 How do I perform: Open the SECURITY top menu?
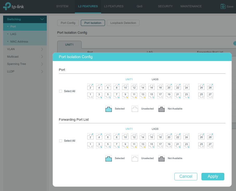pyautogui.click(x=165, y=6)
